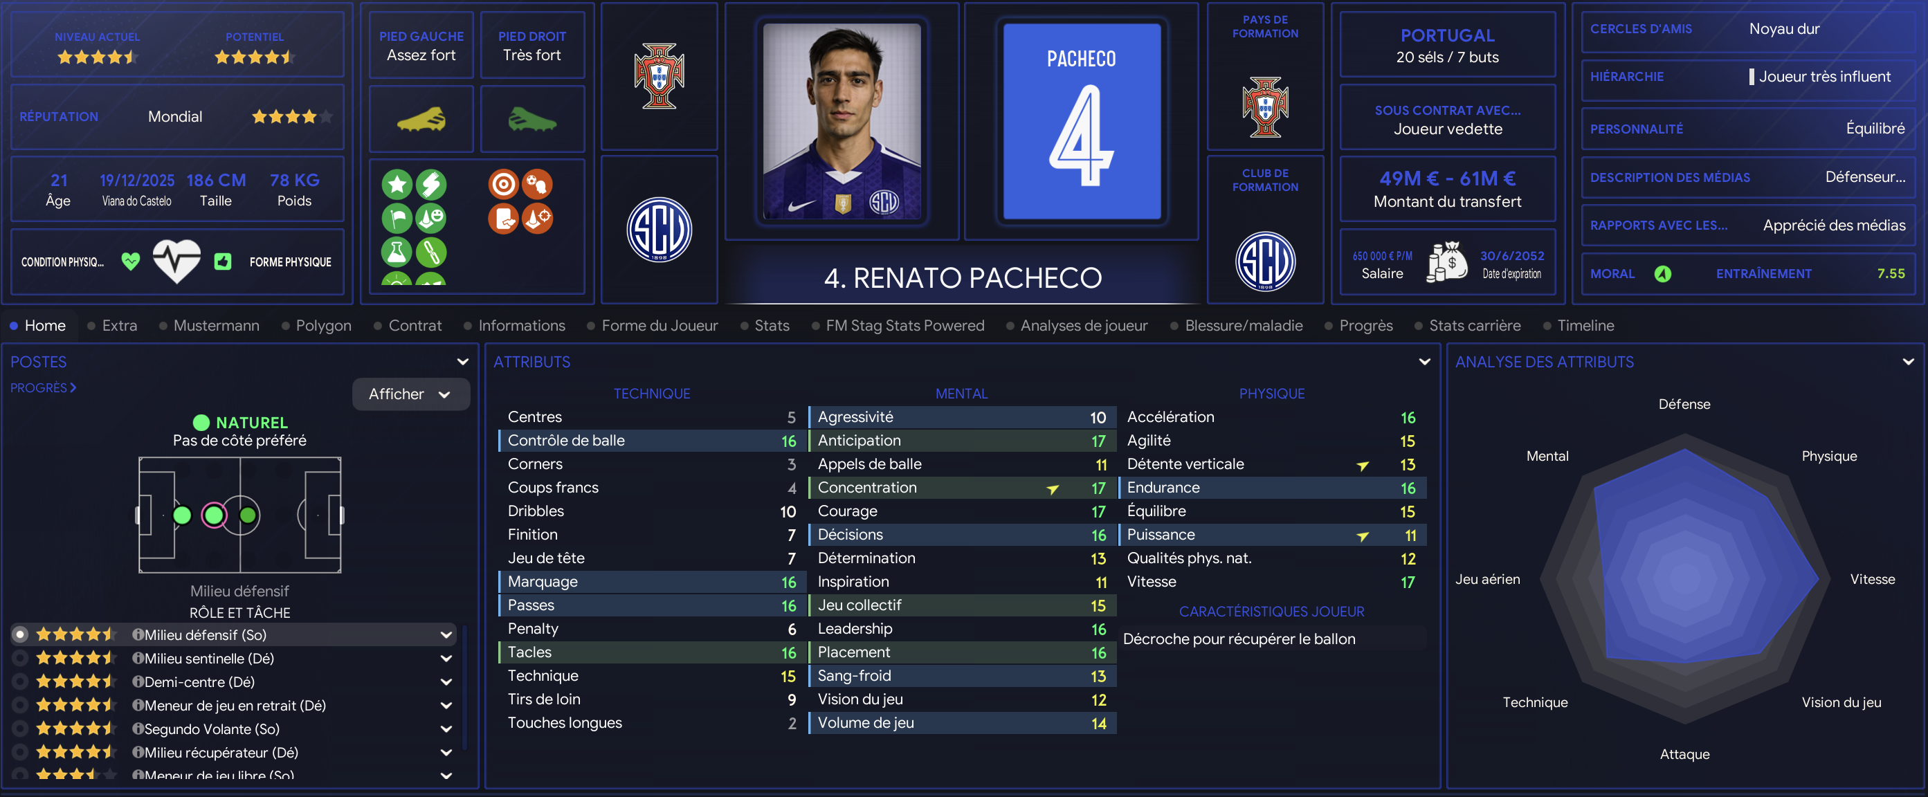Select the Milieu sentinelle (Dé) radio button
Viewport: 1928px width, 797px height.
[x=20, y=659]
